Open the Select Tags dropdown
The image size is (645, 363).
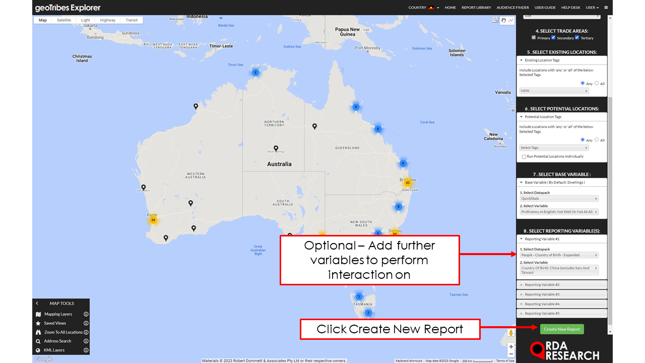coord(554,148)
